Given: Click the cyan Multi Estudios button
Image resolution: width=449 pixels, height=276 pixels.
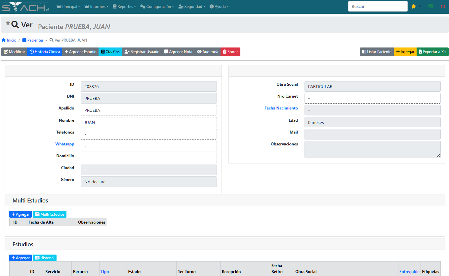Looking at the screenshot, I should tap(50, 214).
